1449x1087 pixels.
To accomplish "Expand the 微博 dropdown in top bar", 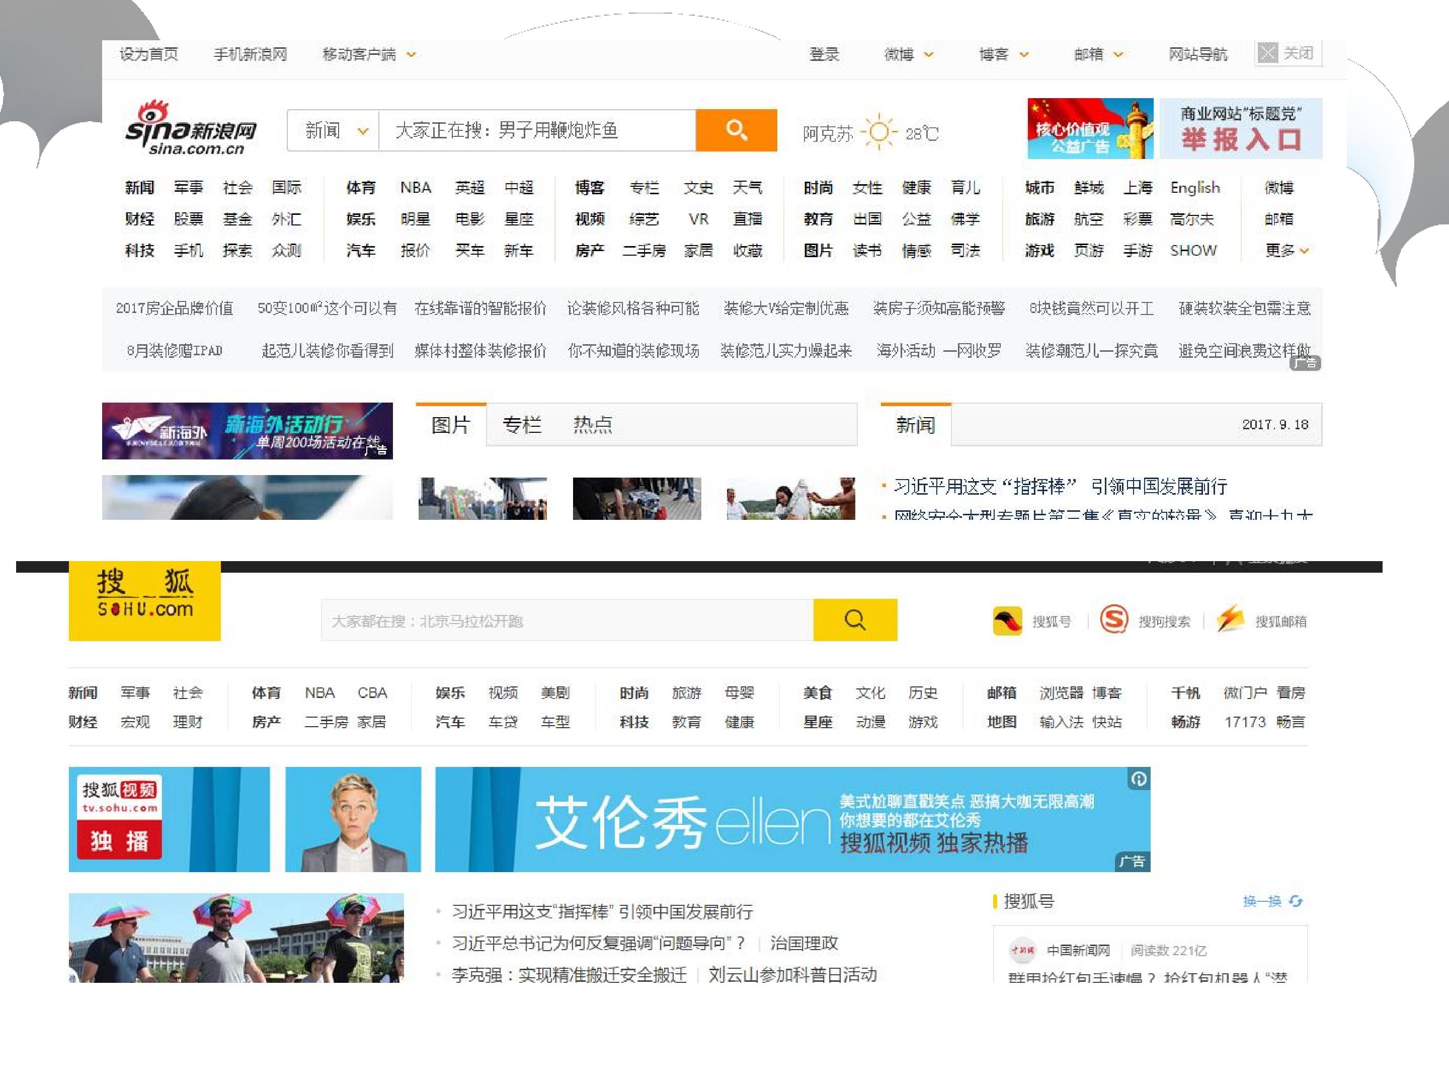I will pos(929,55).
